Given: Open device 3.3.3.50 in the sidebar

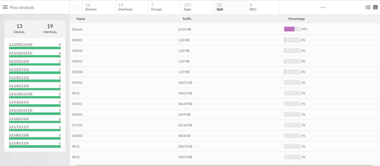Looking at the screenshot, I should coord(21,45).
